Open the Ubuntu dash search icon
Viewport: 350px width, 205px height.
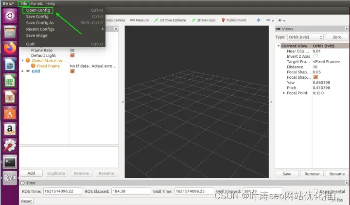tap(10, 16)
